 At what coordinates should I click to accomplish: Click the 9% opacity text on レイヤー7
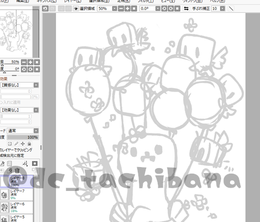[x=13, y=198]
